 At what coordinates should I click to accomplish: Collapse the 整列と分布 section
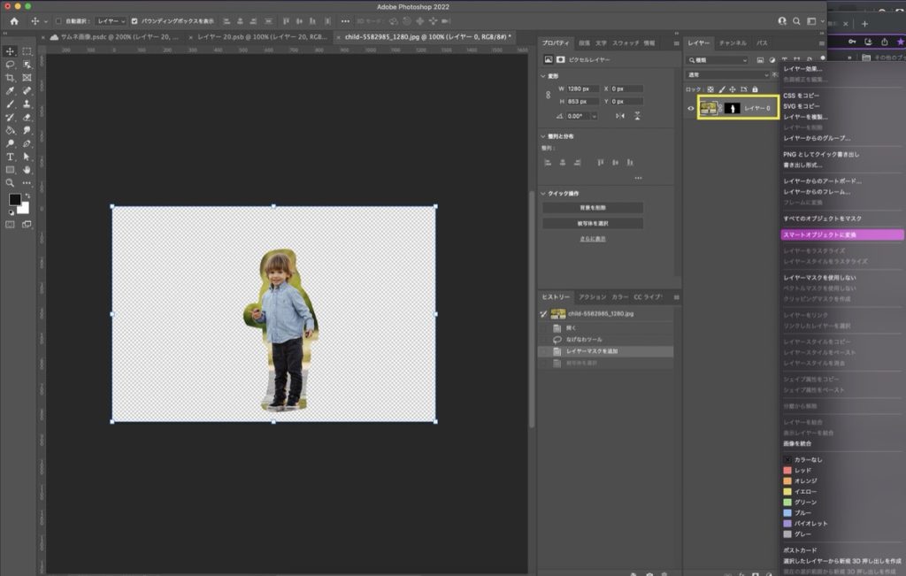[x=543, y=136]
